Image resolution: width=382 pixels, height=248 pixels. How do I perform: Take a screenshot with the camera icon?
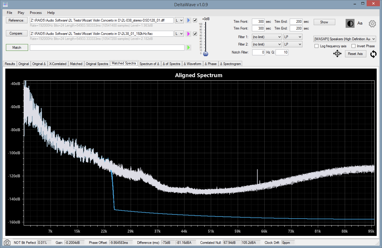[x=7, y=242]
